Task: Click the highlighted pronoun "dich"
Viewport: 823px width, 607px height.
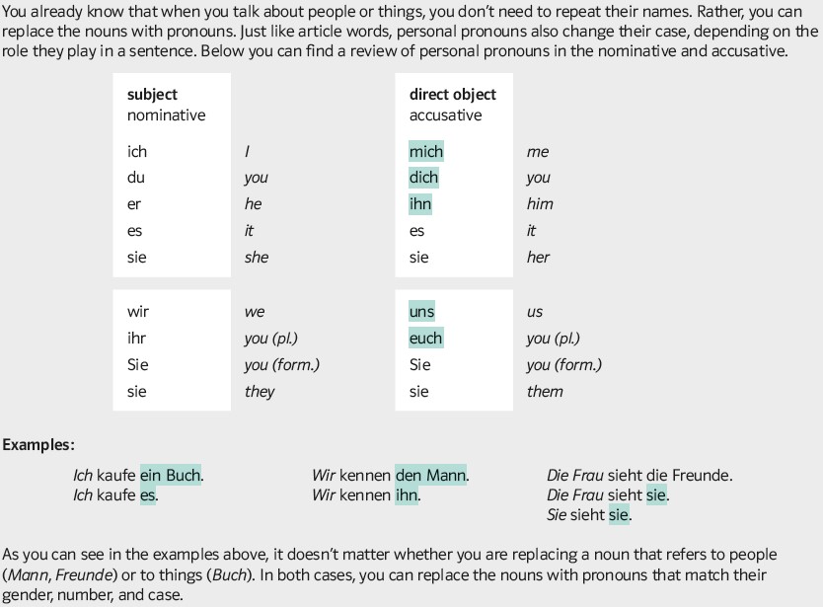Action: (424, 178)
